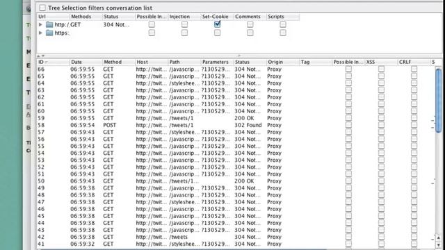Select POST request row ID 58
The image size is (445, 250).
tap(236, 125)
